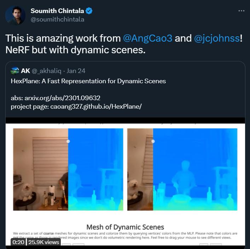Open the Jan 24 timestamp
Image resolution: width=250 pixels, height=249 pixels.
click(76, 71)
